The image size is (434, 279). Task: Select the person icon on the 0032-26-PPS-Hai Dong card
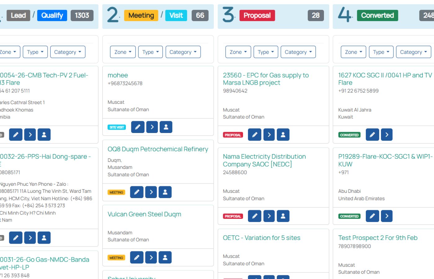pyautogui.click(x=44, y=237)
